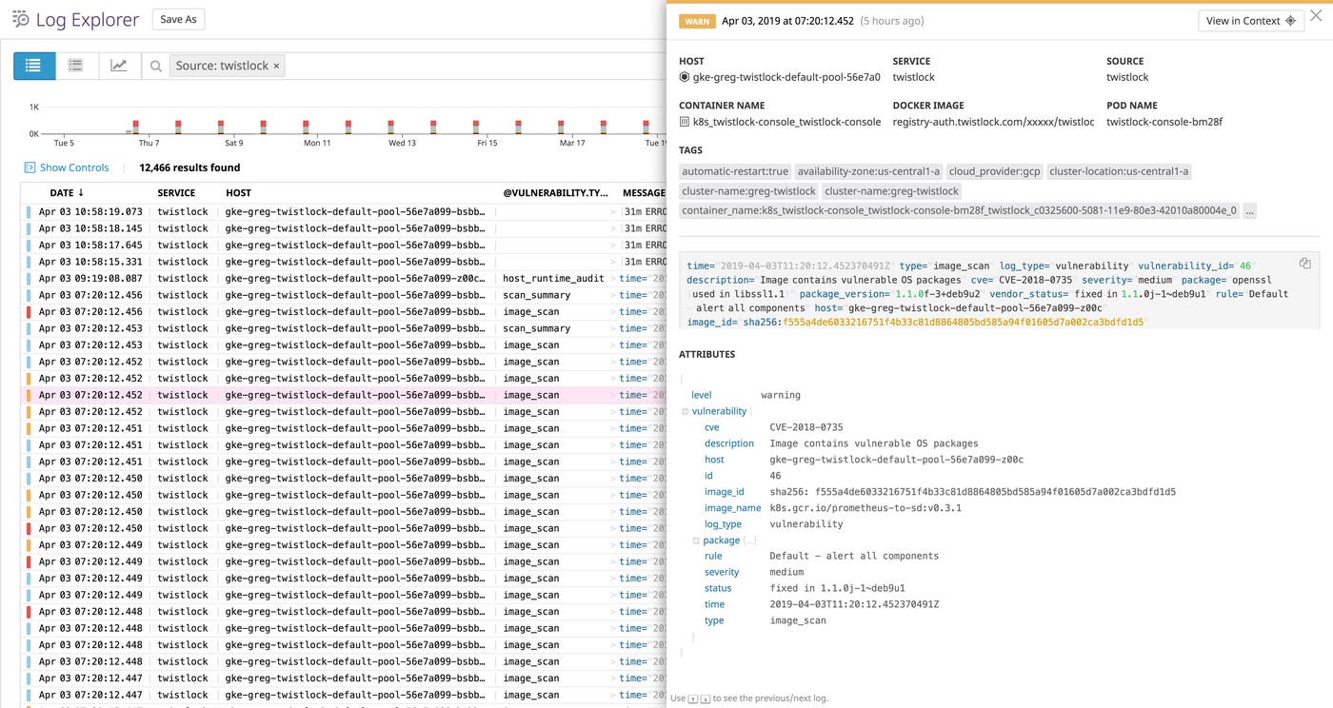Image resolution: width=1333 pixels, height=708 pixels.
Task: Collapse the vulnerability attribute group
Action: tap(685, 411)
